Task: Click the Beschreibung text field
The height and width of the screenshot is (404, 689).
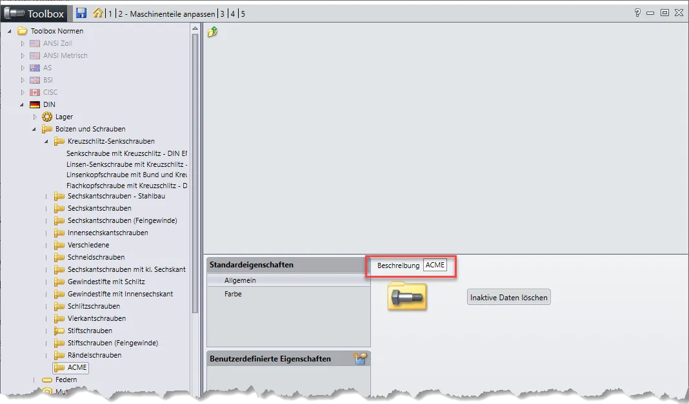Action: (x=435, y=265)
